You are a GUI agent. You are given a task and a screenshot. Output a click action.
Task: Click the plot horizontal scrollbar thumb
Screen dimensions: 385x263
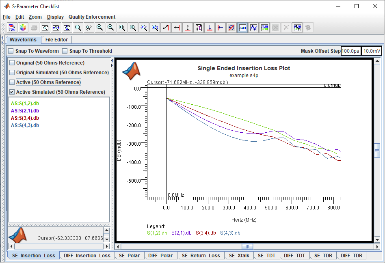[x=247, y=246]
